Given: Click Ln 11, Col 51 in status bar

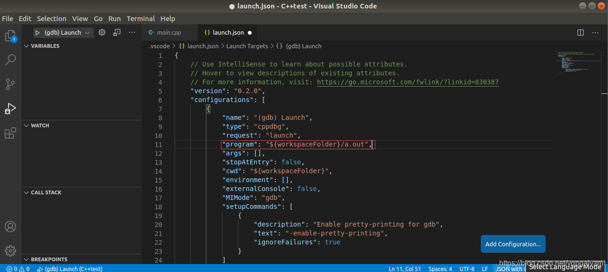Looking at the screenshot, I should [x=405, y=269].
